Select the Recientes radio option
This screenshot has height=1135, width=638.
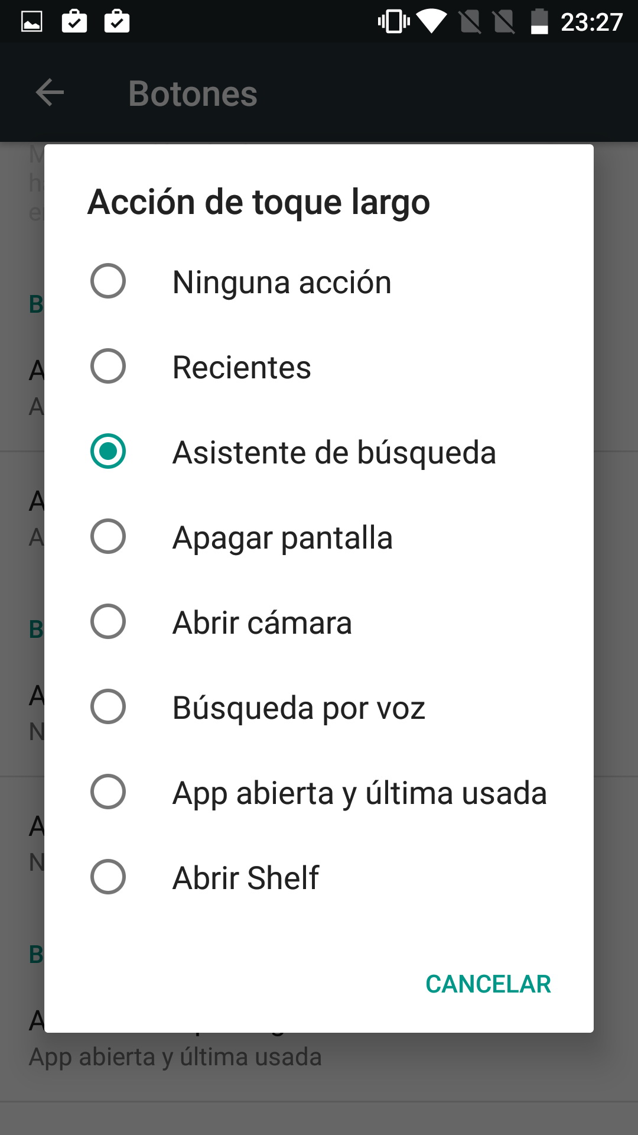click(108, 366)
